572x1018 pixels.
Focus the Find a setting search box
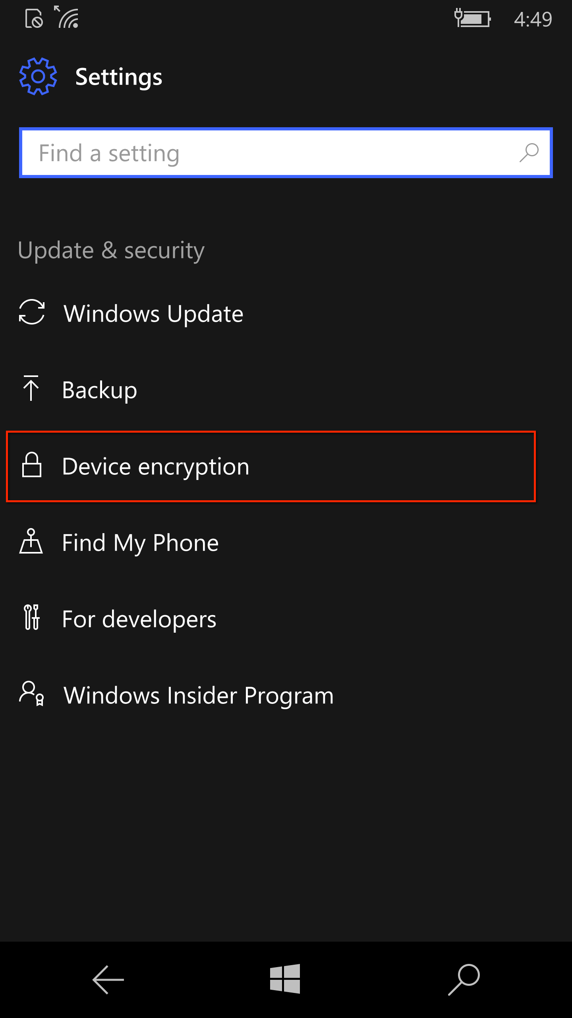tap(286, 153)
